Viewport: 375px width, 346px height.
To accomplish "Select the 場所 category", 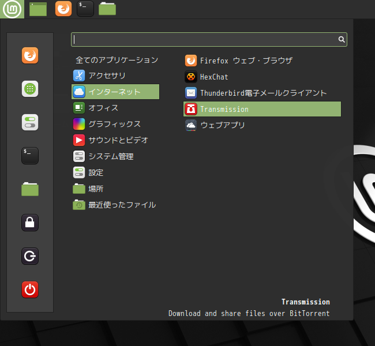I will pyautogui.click(x=115, y=189).
